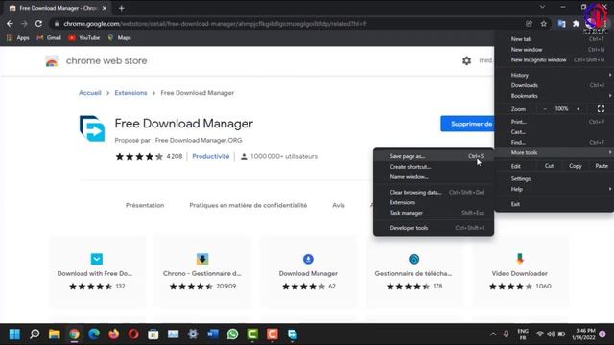This screenshot has width=614, height=345.
Task: Open Word from the taskbar
Action: point(213,334)
